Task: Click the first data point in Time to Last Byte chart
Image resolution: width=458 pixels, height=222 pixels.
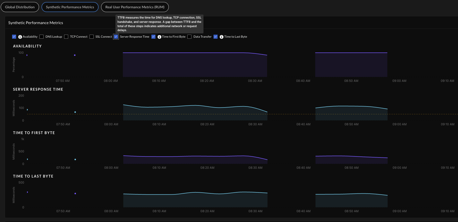Action: click(27, 192)
